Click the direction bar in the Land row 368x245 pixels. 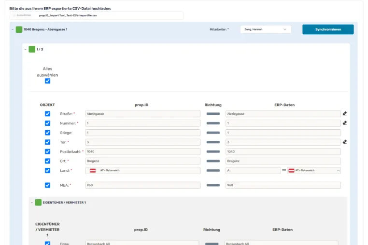coord(213,170)
